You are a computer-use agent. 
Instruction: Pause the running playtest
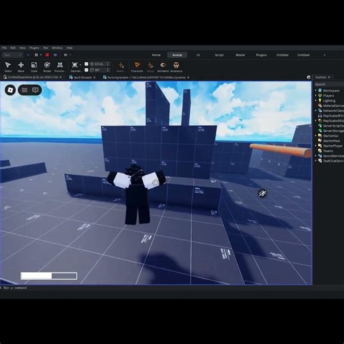36,55
